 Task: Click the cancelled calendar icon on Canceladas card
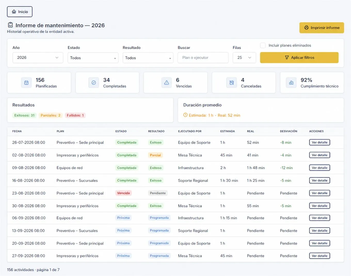pos(232,83)
